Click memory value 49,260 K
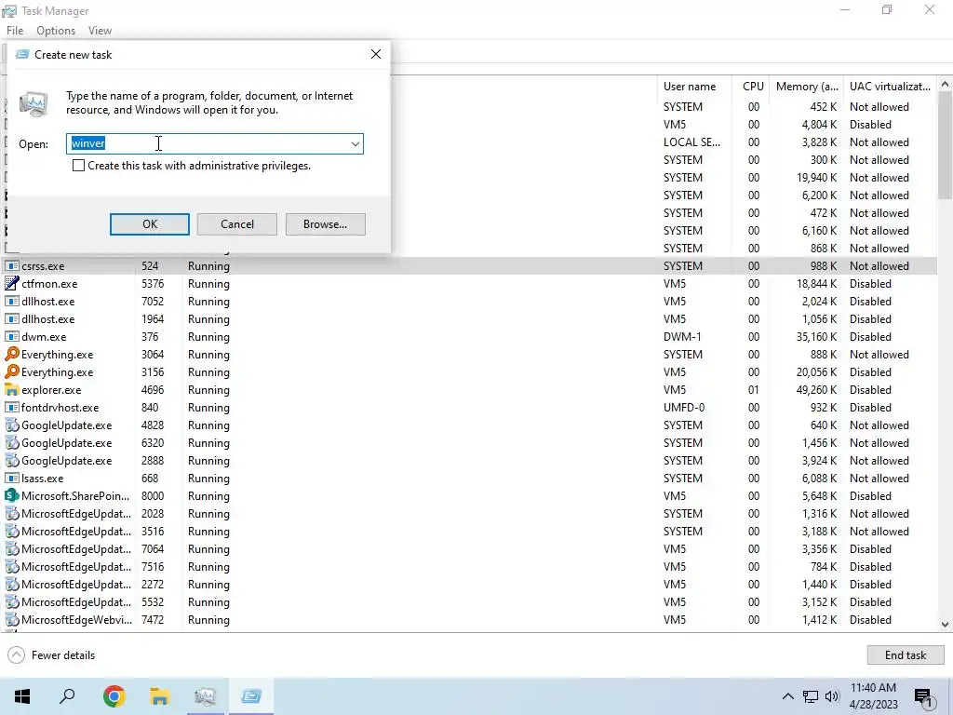This screenshot has height=715, width=953. pyautogui.click(x=816, y=390)
